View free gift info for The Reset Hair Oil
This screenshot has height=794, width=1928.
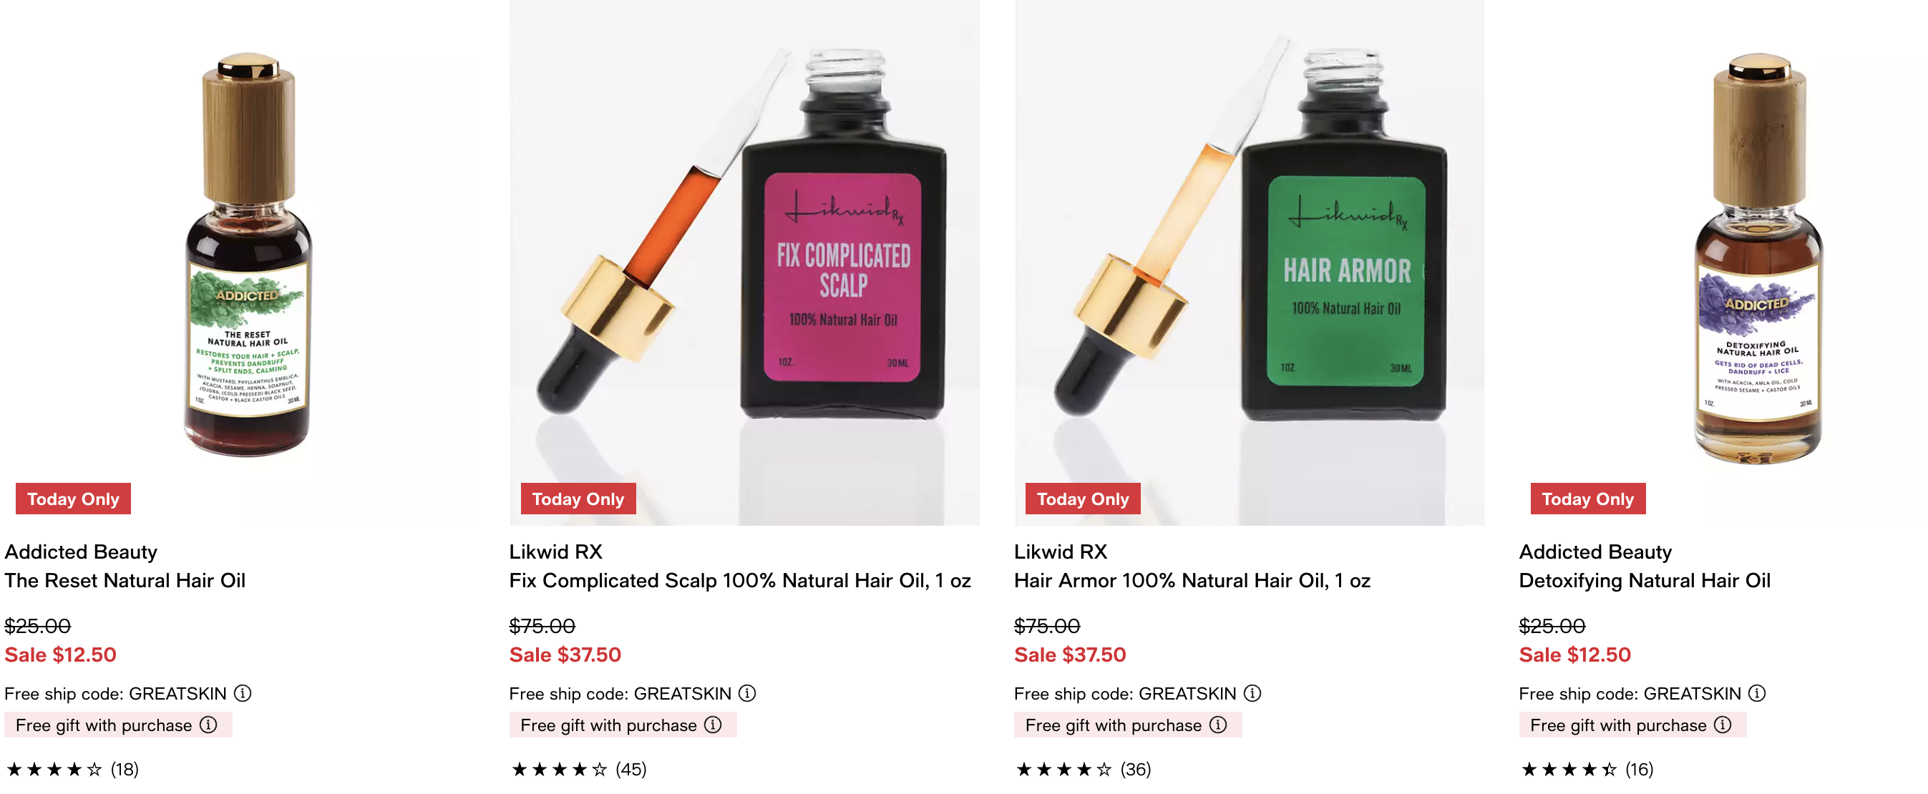coord(208,725)
